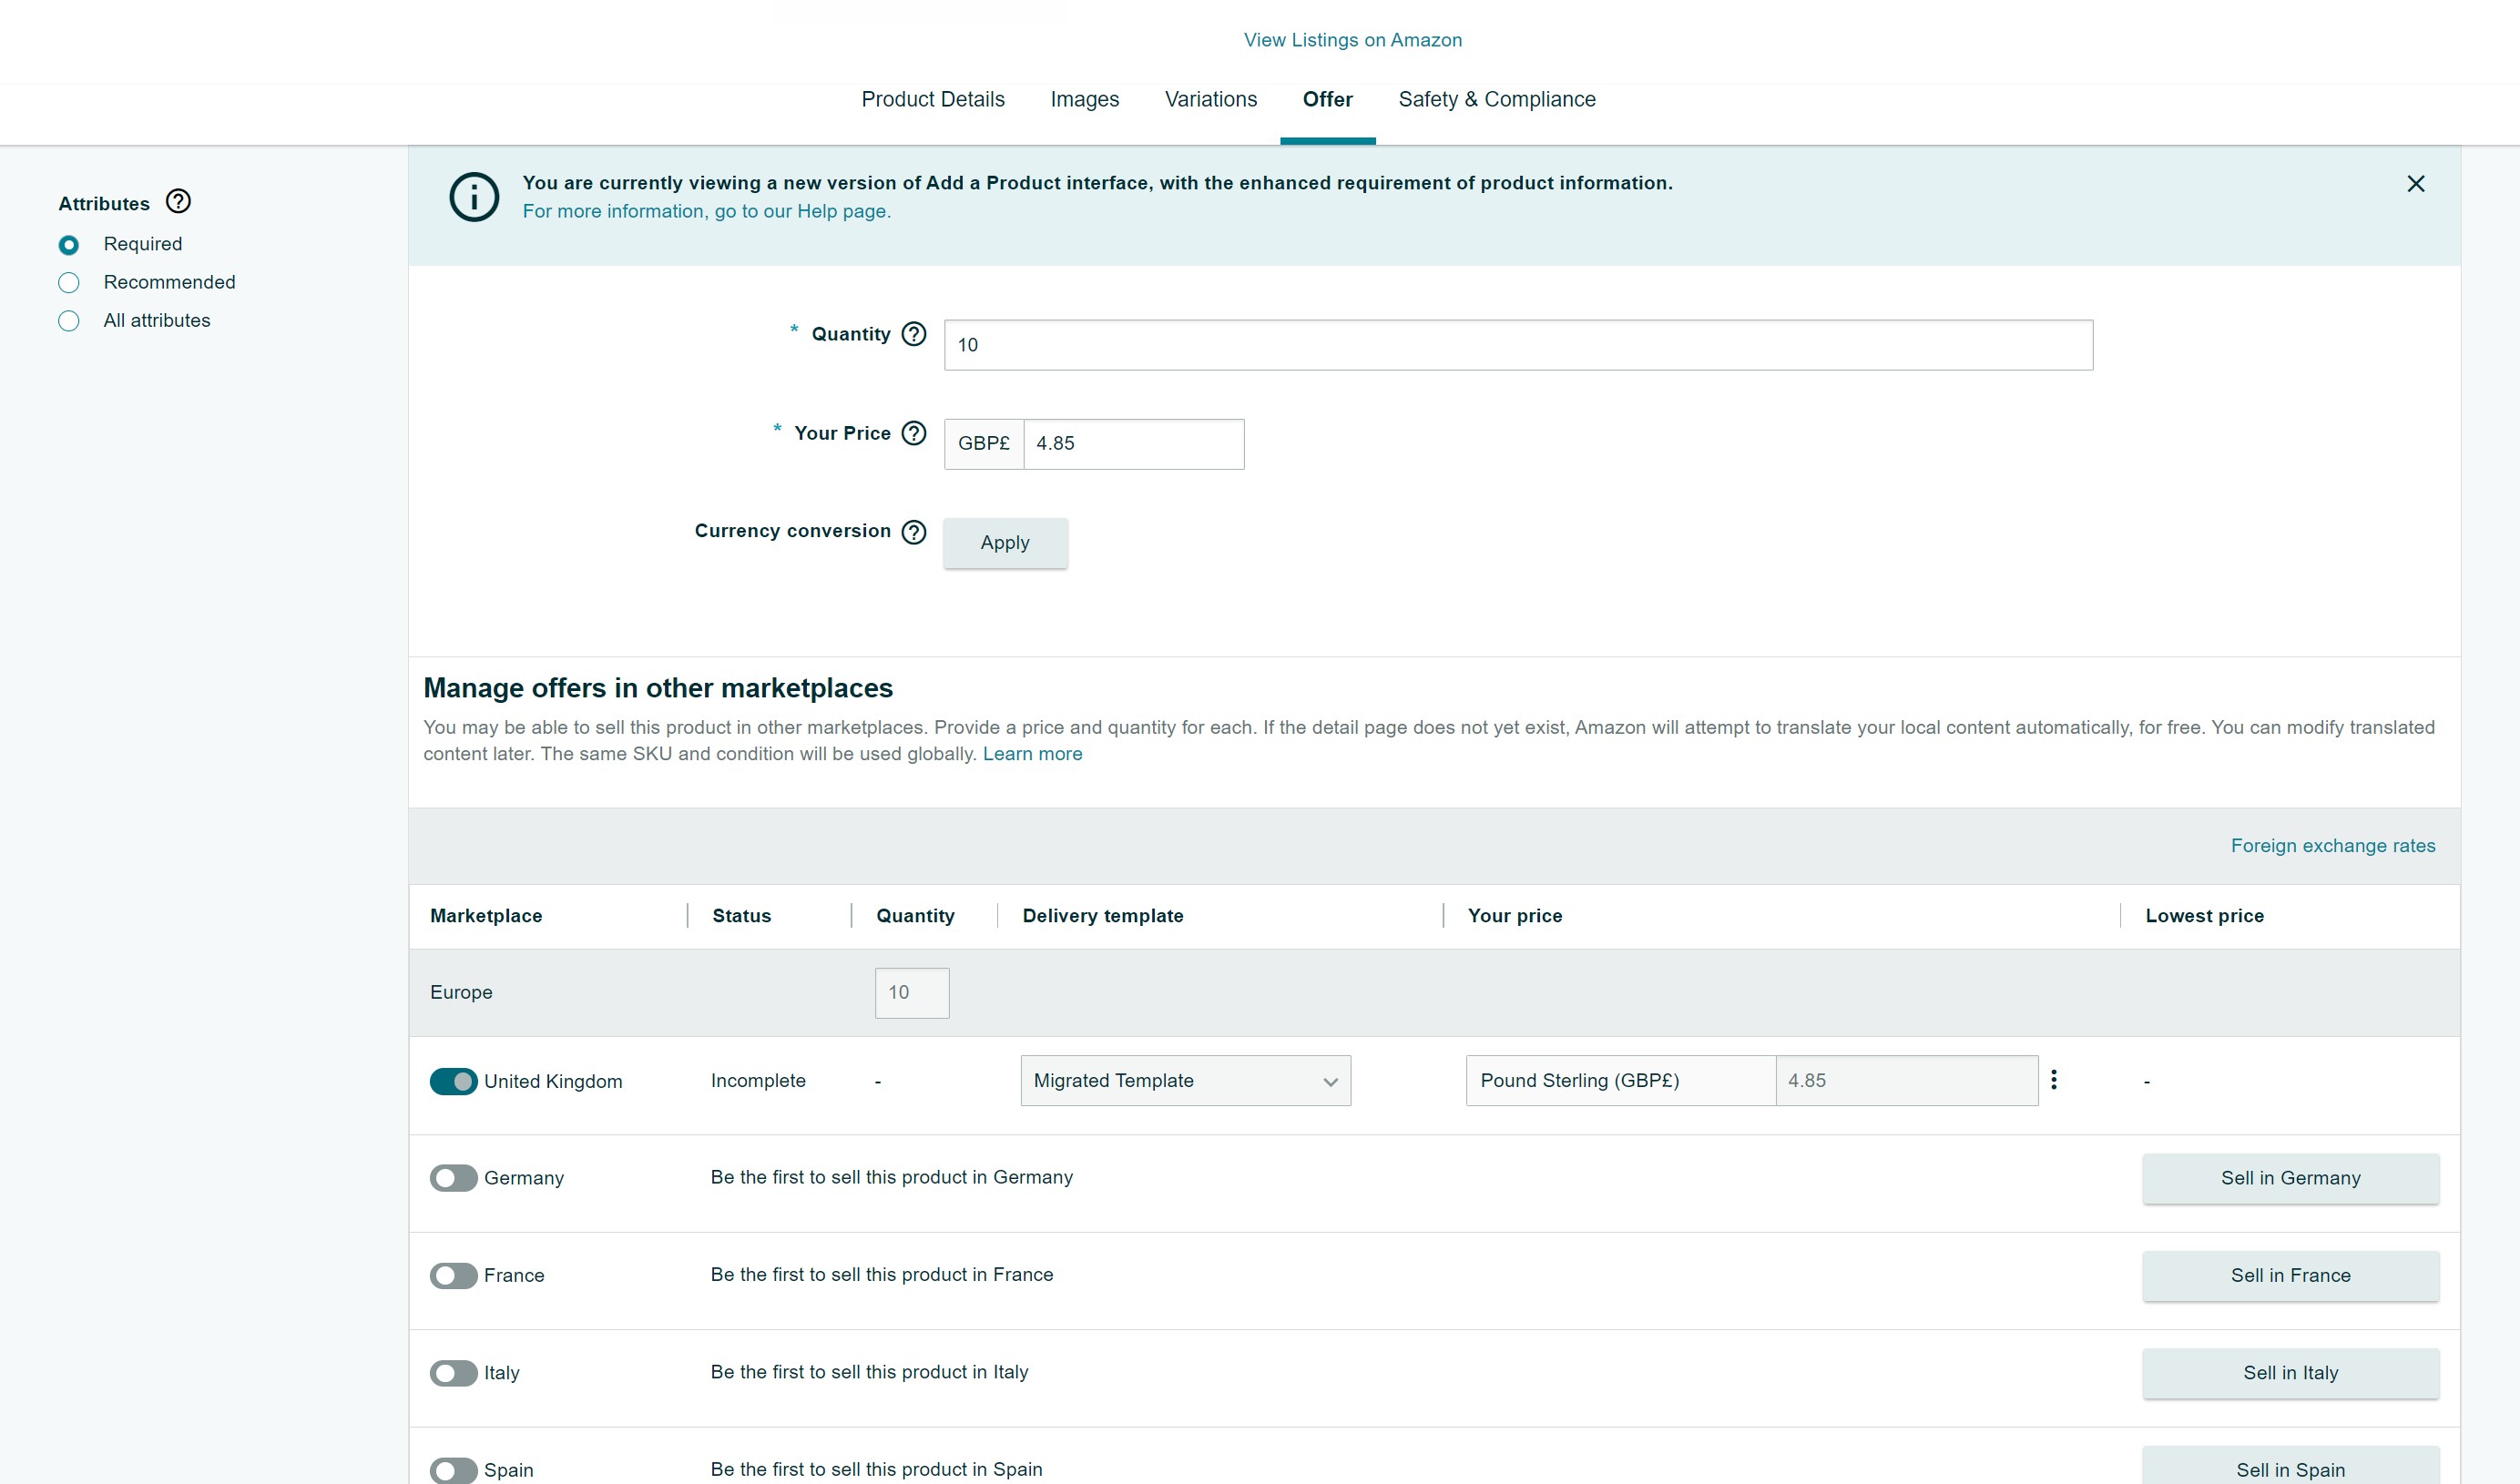Open the Attributes help icon
The width and height of the screenshot is (2520, 1484).
[178, 202]
